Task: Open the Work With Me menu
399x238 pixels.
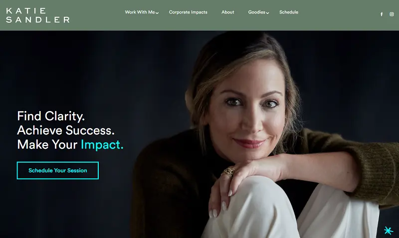Action: [140, 12]
